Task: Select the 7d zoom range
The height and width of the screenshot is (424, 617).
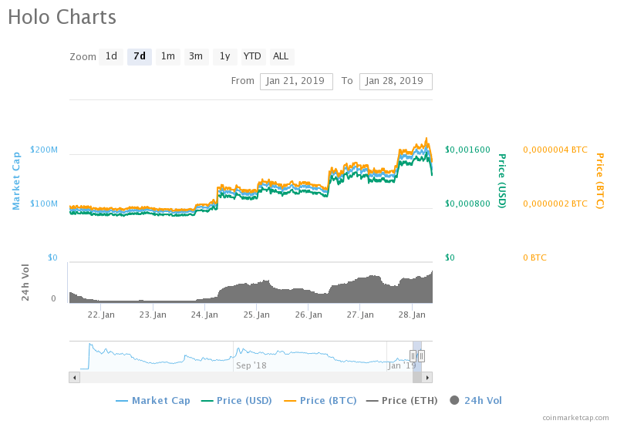Action: [x=140, y=56]
